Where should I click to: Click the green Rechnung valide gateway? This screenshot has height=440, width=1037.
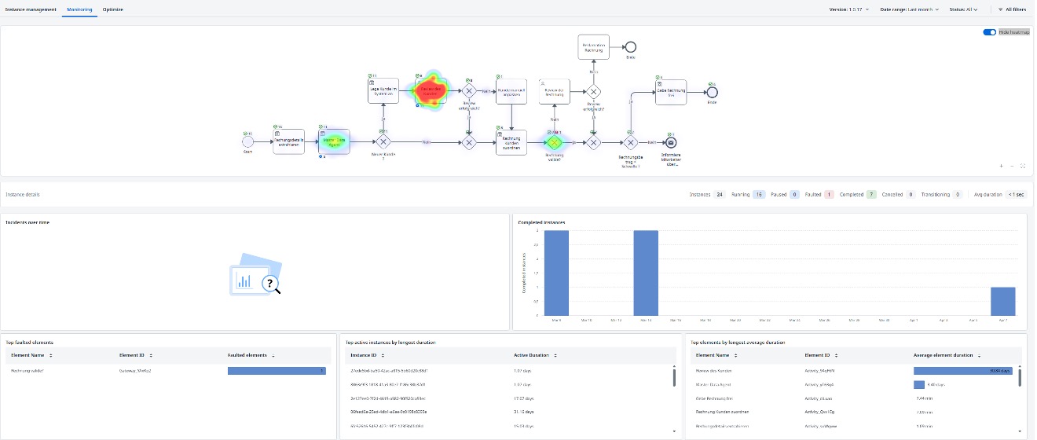tap(555, 142)
